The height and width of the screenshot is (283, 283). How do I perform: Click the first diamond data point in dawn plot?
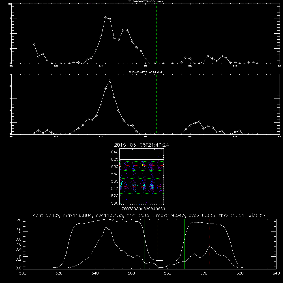(34, 44)
